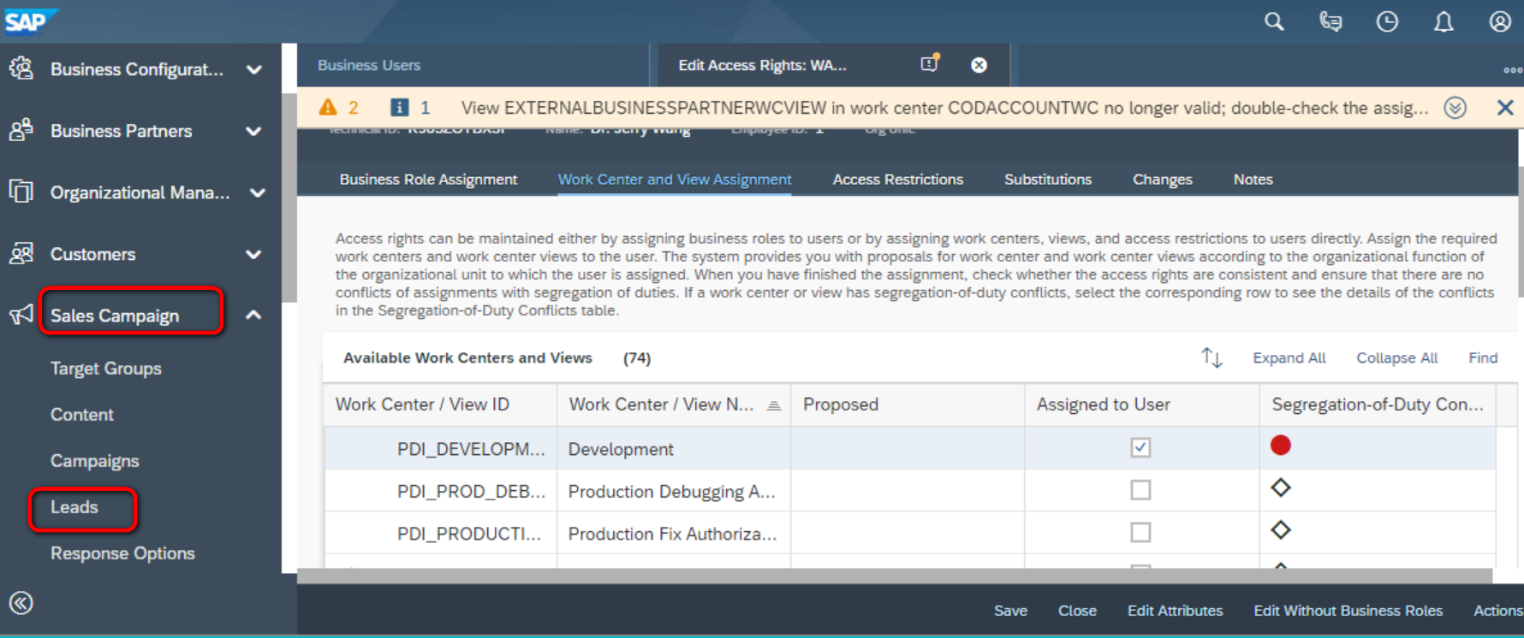Screen dimensions: 1524x638
Task: Collapse the Sales Campaign section chevron
Action: (x=253, y=315)
